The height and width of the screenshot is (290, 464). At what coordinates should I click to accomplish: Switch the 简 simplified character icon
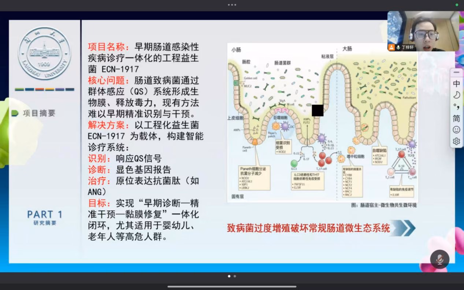pyautogui.click(x=456, y=118)
